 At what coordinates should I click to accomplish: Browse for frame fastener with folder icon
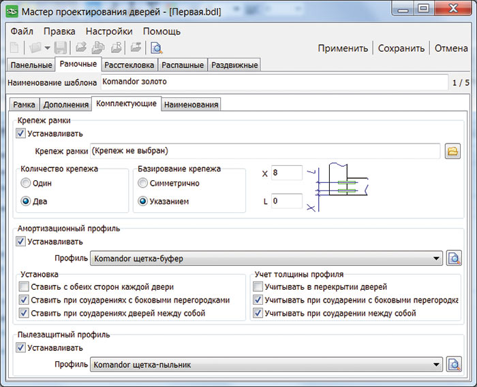(452, 151)
